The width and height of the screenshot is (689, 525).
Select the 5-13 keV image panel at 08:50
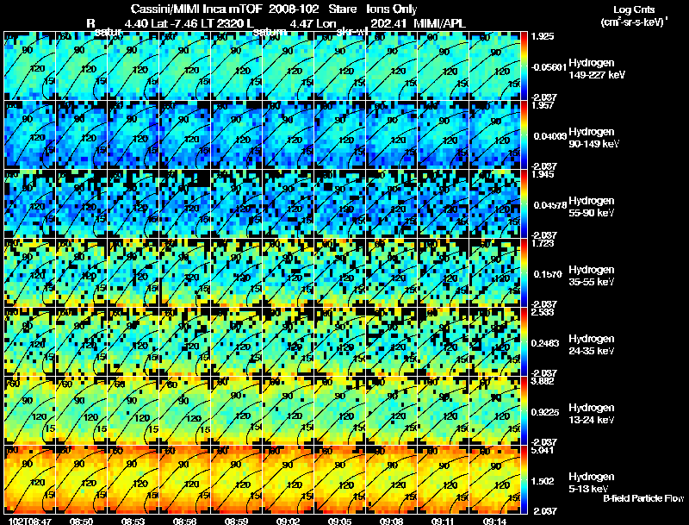pos(82,479)
